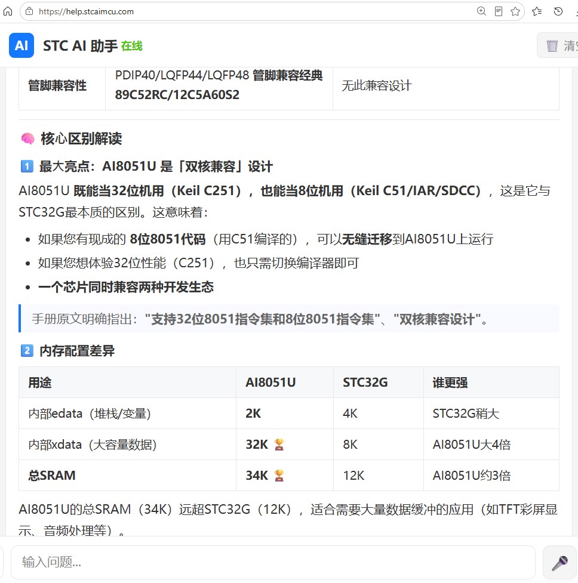Click the browser home icon
The height and width of the screenshot is (583, 578).
click(7, 11)
